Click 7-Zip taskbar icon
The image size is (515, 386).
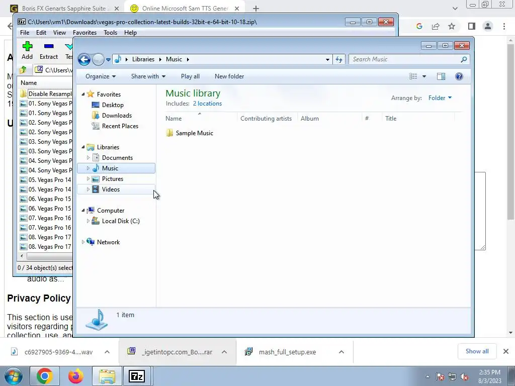point(137,376)
